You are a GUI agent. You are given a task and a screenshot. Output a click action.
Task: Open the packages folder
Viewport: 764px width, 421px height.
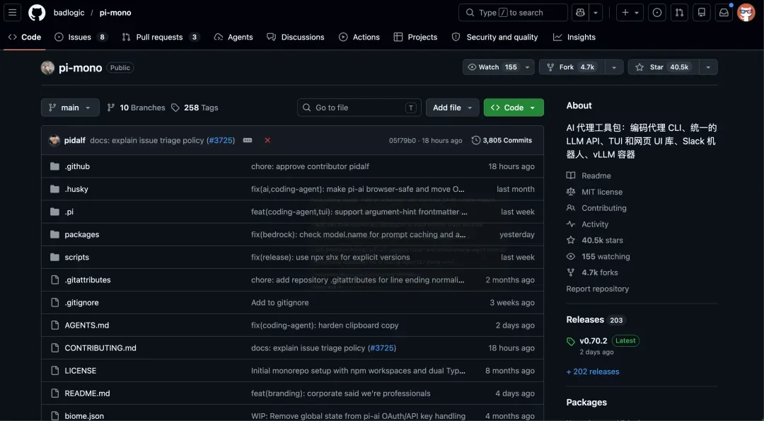(x=82, y=234)
